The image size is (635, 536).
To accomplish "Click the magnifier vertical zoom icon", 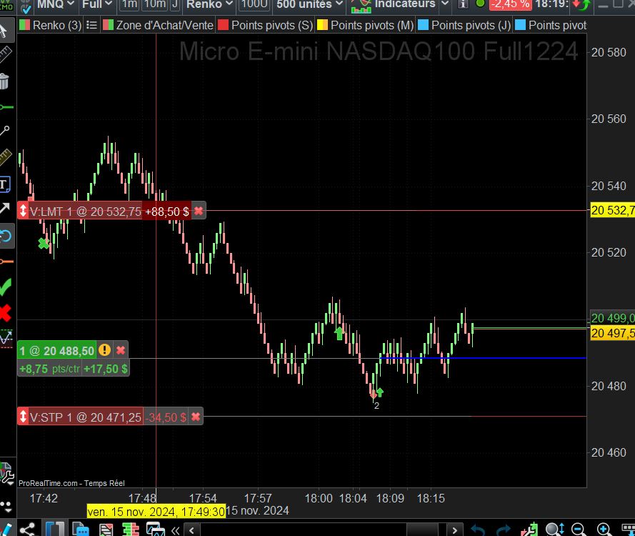I will [555, 530].
